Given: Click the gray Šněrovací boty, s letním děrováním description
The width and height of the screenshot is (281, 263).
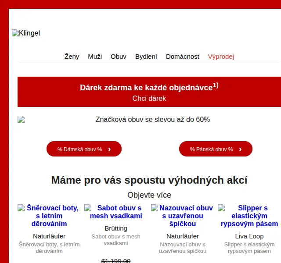Looking at the screenshot, I should point(49,248).
